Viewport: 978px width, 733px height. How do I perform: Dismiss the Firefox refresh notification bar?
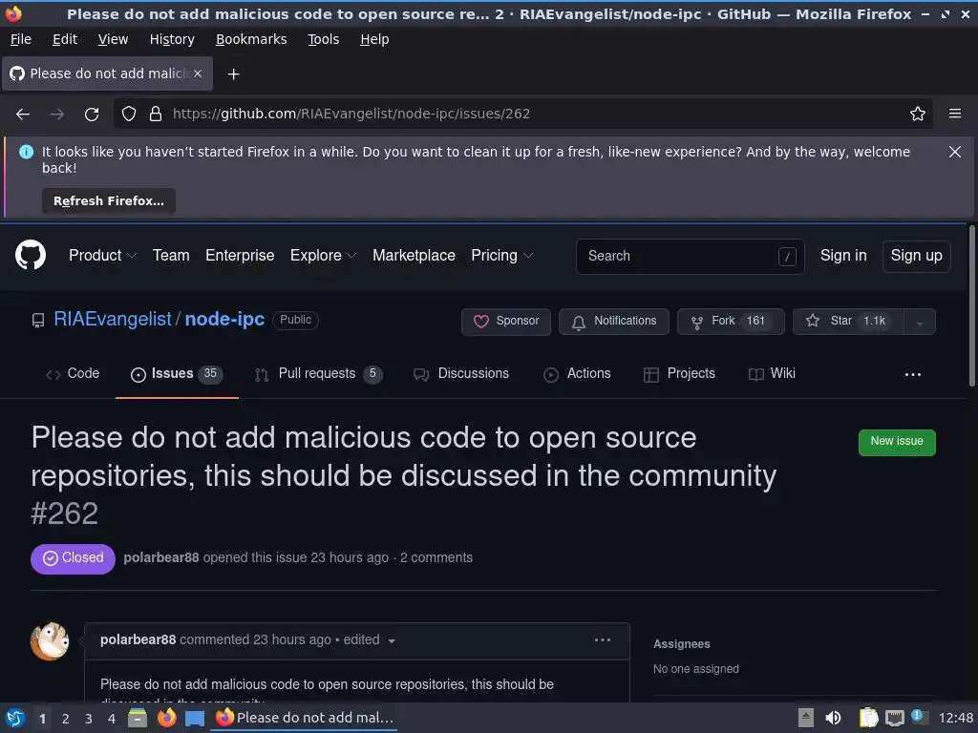[x=954, y=152]
